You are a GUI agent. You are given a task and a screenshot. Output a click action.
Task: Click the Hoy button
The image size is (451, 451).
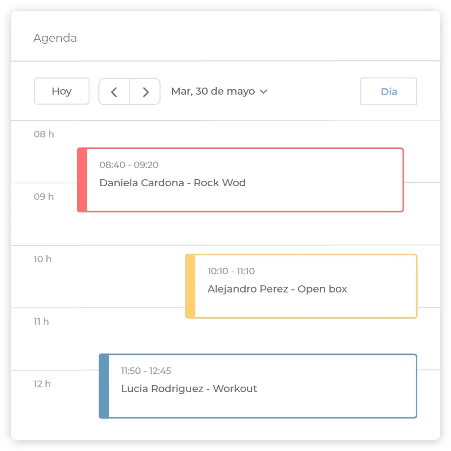point(61,91)
